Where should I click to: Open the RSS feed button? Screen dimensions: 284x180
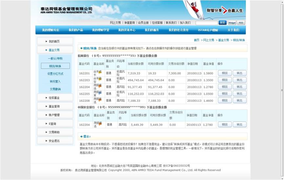[x=241, y=23]
